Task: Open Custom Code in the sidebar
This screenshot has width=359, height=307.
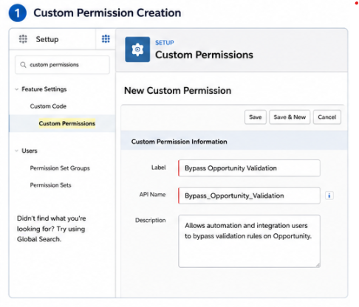Action: pos(48,106)
